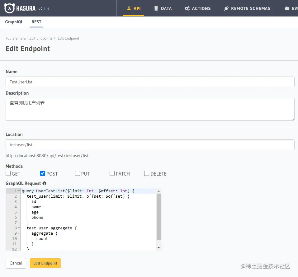Click the Data database icon
The image size is (298, 277).
[x=156, y=8]
